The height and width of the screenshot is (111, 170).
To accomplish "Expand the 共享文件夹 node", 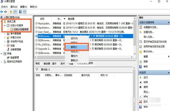I will point(5,38).
